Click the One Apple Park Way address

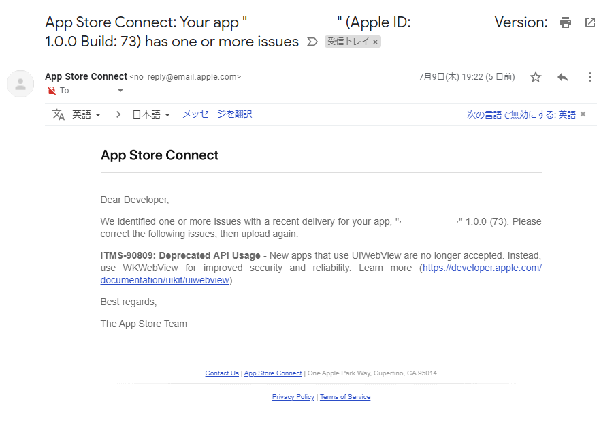pyautogui.click(x=372, y=373)
